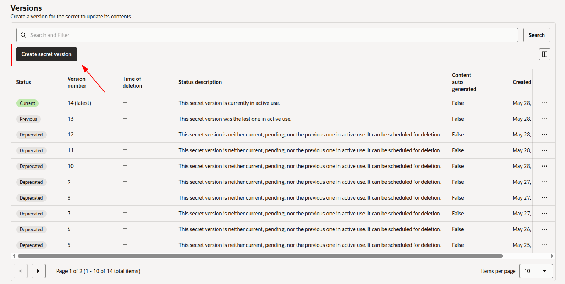565x284 pixels.
Task: Open the column visibility panel icon
Action: coord(544,54)
